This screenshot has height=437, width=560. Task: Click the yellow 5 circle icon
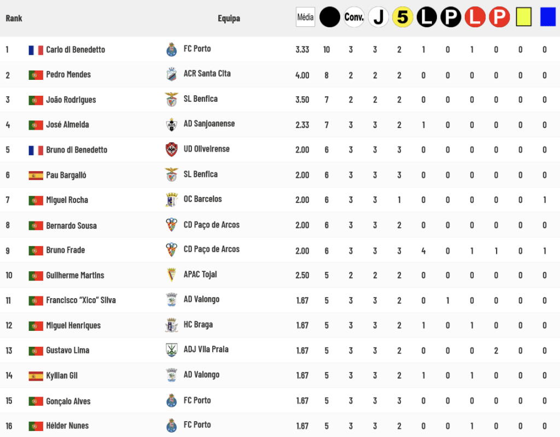point(402,17)
